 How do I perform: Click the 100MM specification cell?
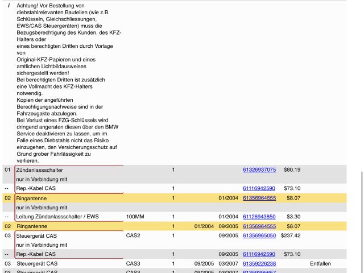pyautogui.click(x=135, y=217)
